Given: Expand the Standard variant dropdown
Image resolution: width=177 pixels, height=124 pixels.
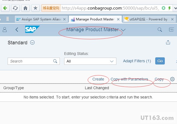Looking at the screenshot, I should click(32, 43).
